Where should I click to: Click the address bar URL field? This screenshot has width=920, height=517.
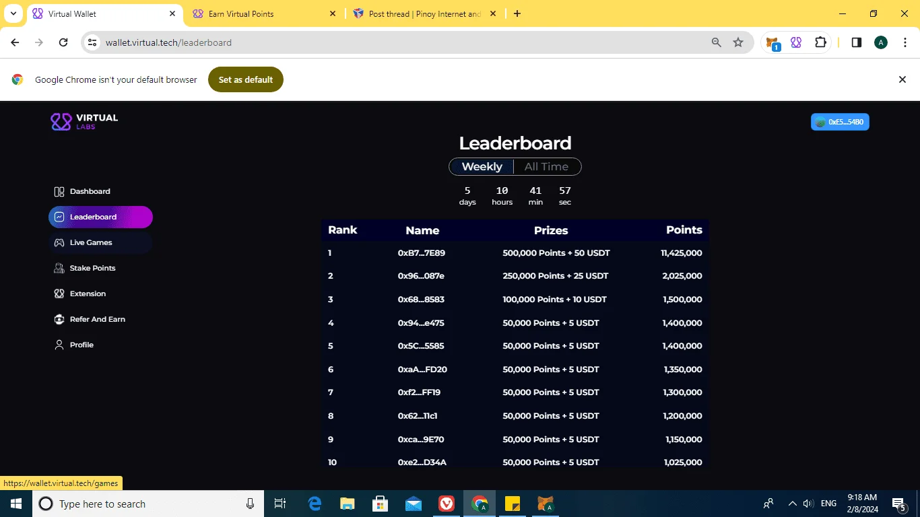tap(404, 42)
